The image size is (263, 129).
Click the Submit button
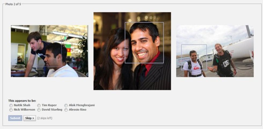tap(15, 118)
